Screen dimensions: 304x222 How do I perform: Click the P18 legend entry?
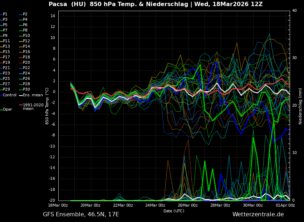point(26,57)
